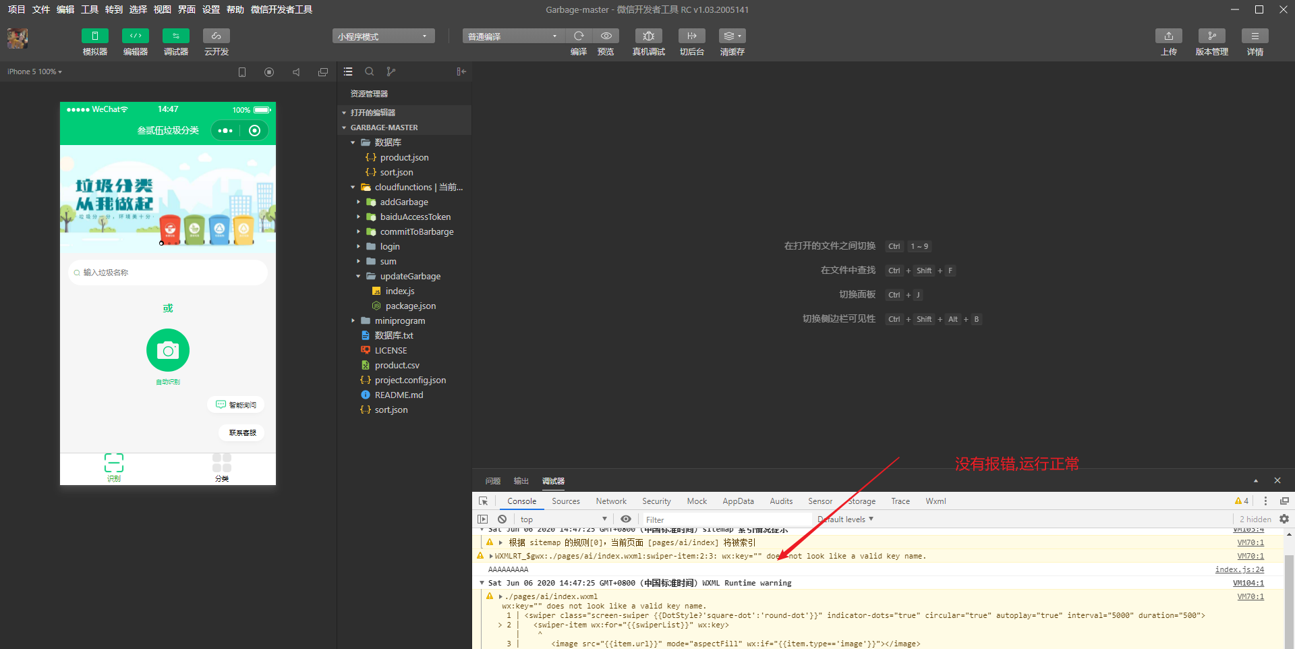Click the user avatar image
The width and height of the screenshot is (1295, 649).
coord(18,38)
